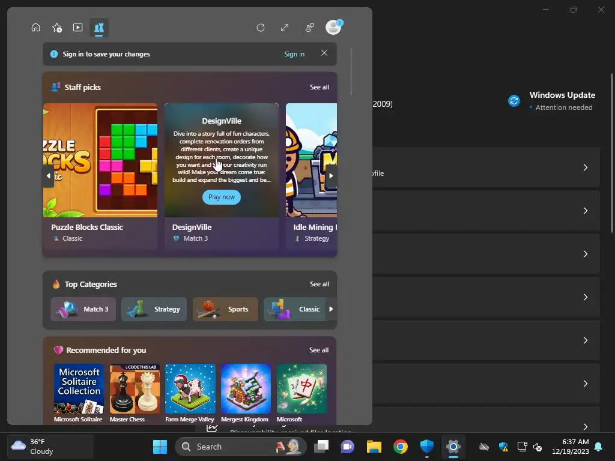
Task: Open the network tray icon
Action: click(522, 447)
